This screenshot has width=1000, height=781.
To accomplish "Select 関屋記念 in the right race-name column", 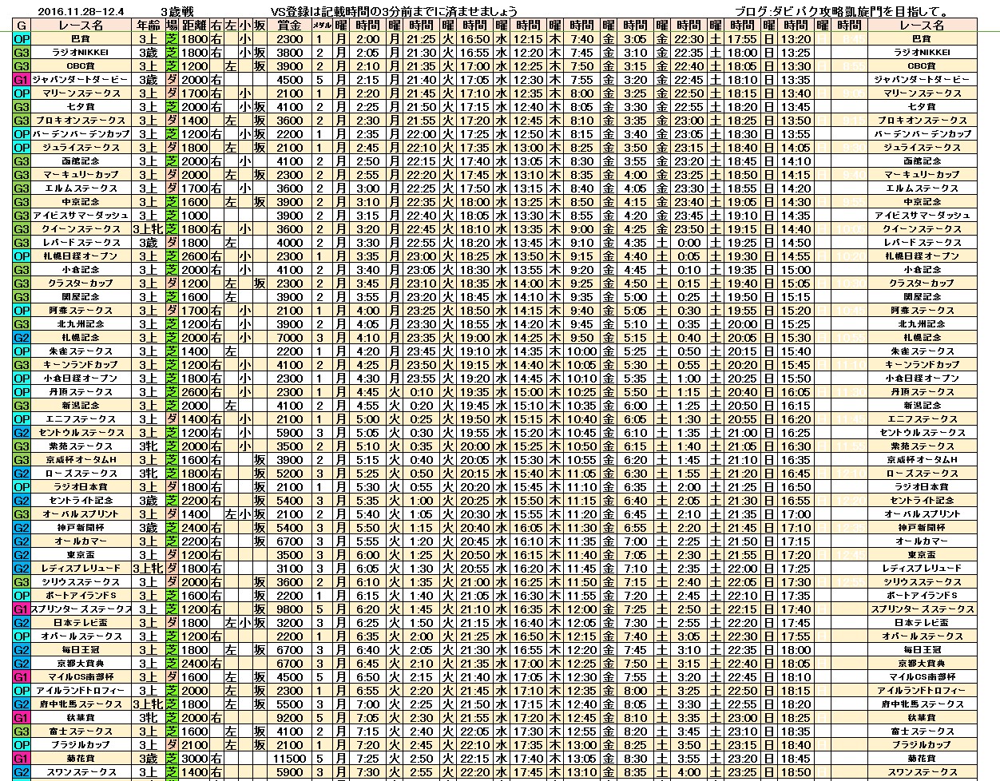I will [922, 297].
